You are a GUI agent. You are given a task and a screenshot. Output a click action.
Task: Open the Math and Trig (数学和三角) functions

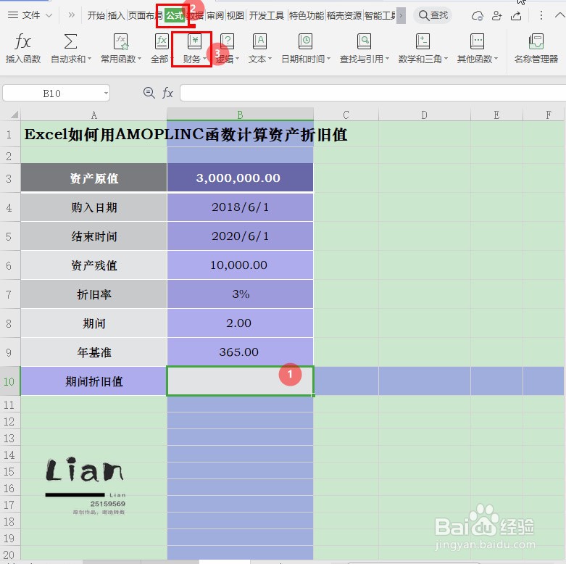423,49
